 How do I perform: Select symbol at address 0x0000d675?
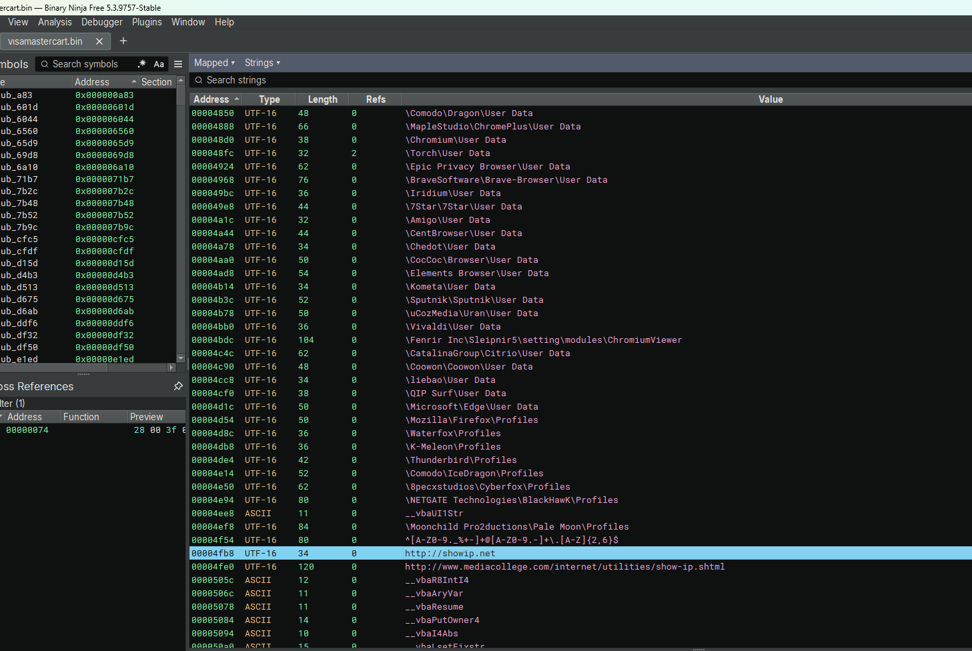[88, 299]
